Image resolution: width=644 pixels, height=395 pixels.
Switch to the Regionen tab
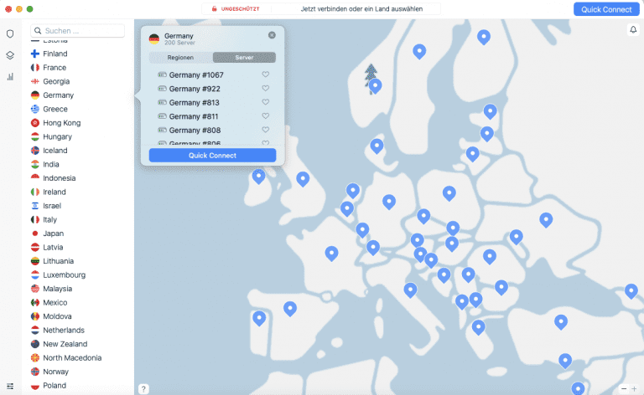tap(180, 58)
